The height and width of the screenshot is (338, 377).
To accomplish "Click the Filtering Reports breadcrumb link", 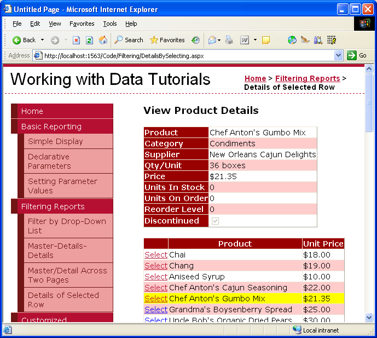I will 307,78.
